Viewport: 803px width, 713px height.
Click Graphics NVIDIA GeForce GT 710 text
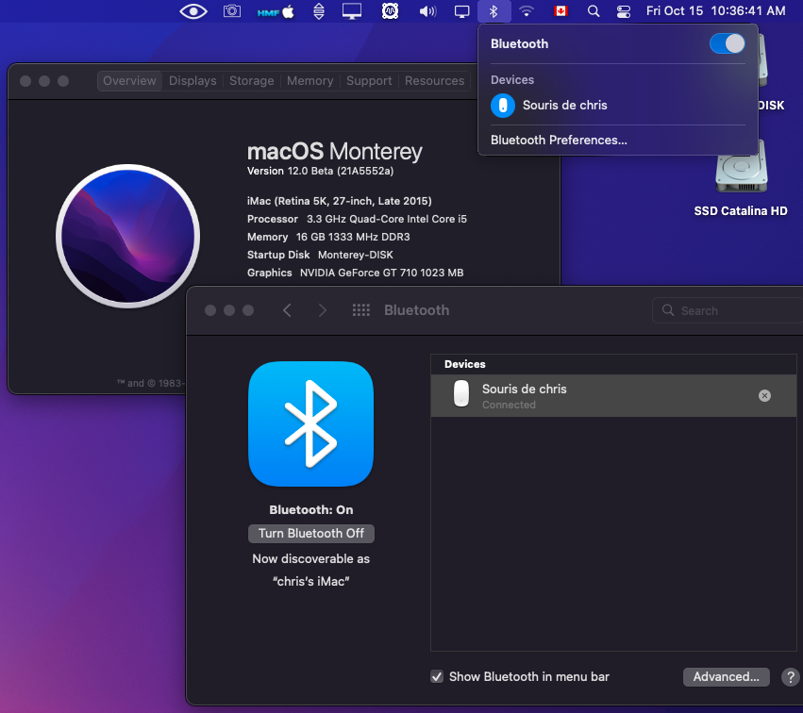[x=356, y=273]
